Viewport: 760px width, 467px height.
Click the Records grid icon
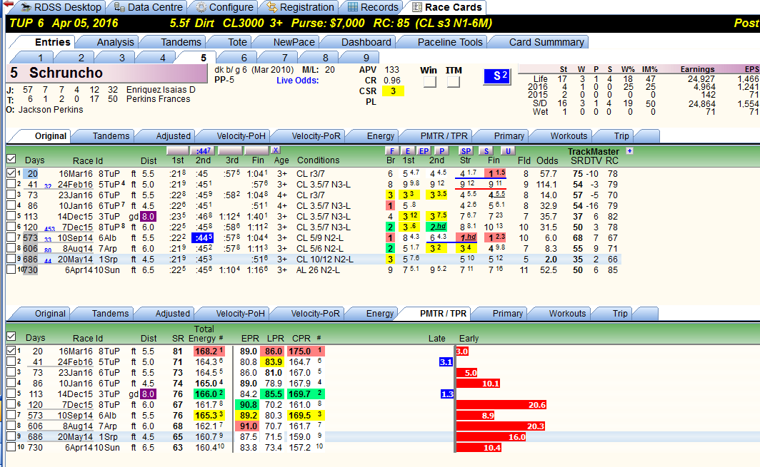pos(353,7)
